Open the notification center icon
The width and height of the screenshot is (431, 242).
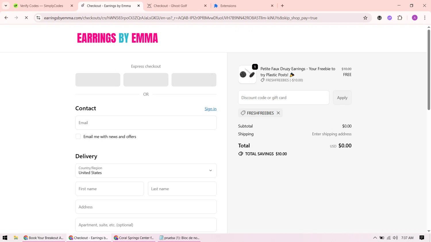coord(422,238)
